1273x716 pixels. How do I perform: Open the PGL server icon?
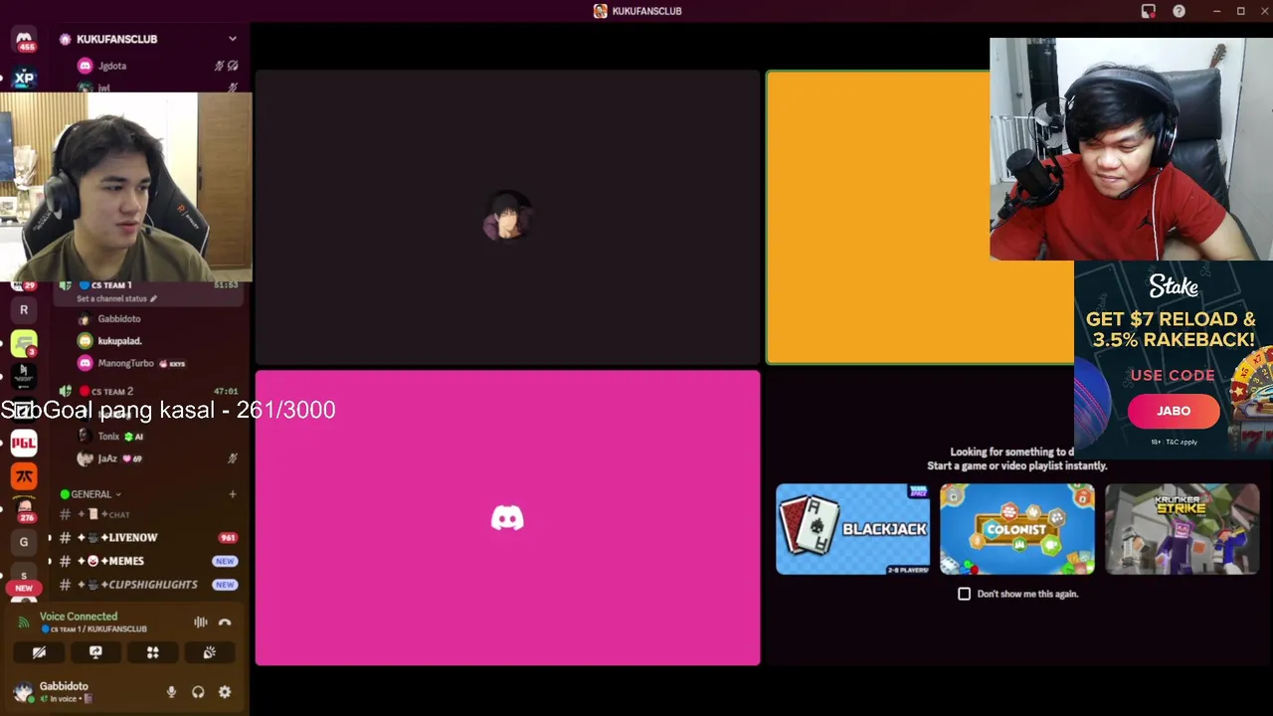24,443
